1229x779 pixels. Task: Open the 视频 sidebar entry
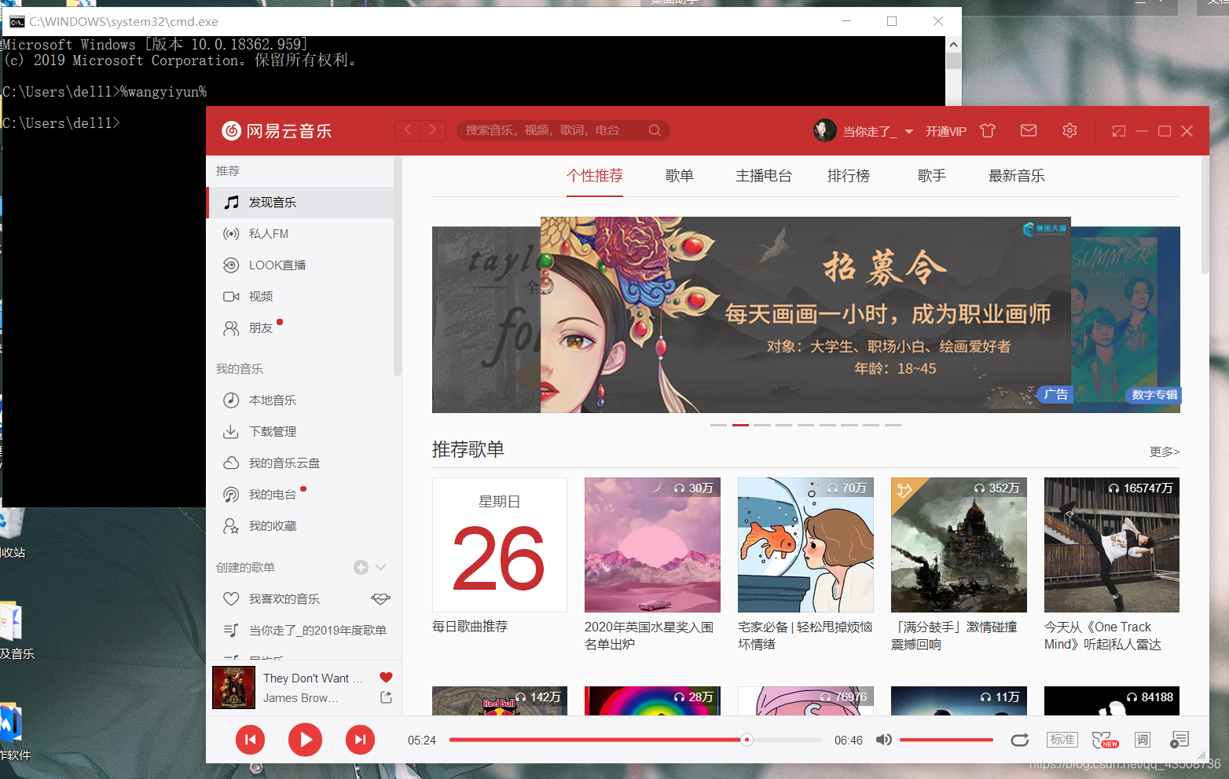click(x=299, y=297)
